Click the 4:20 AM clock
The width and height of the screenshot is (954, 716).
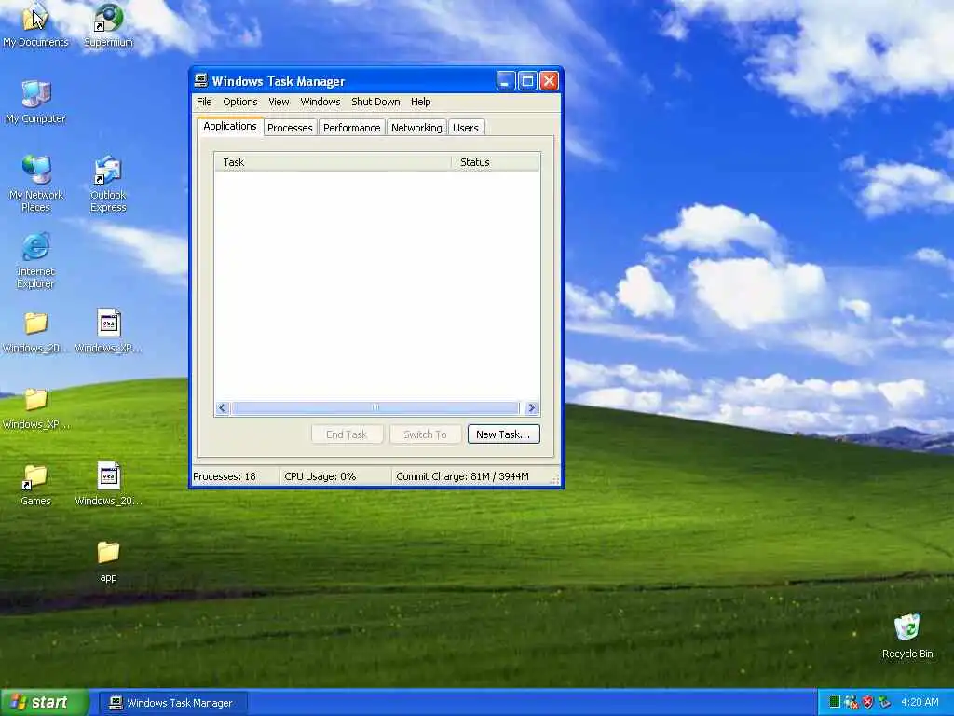pos(920,702)
